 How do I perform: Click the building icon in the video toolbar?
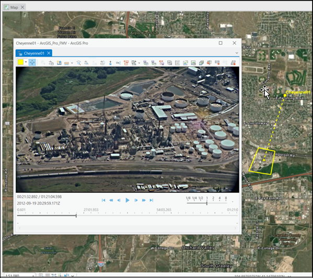pos(59,63)
